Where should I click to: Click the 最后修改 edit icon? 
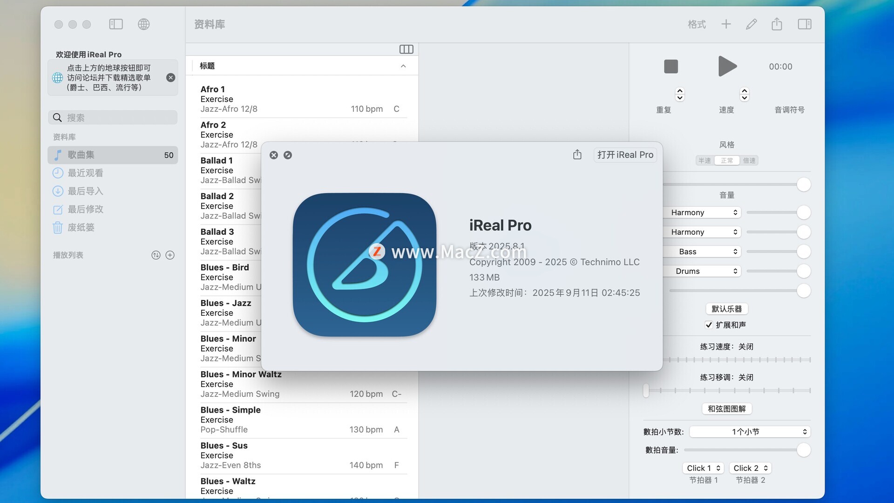coord(58,210)
